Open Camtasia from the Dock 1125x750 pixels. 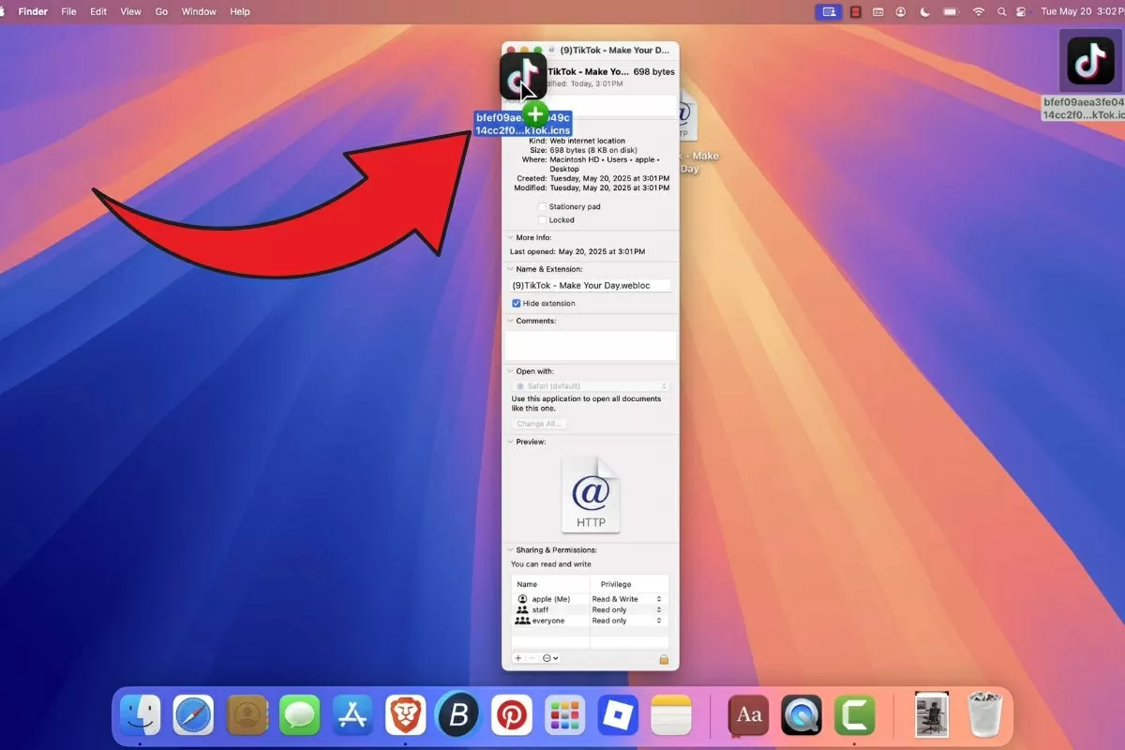(855, 716)
